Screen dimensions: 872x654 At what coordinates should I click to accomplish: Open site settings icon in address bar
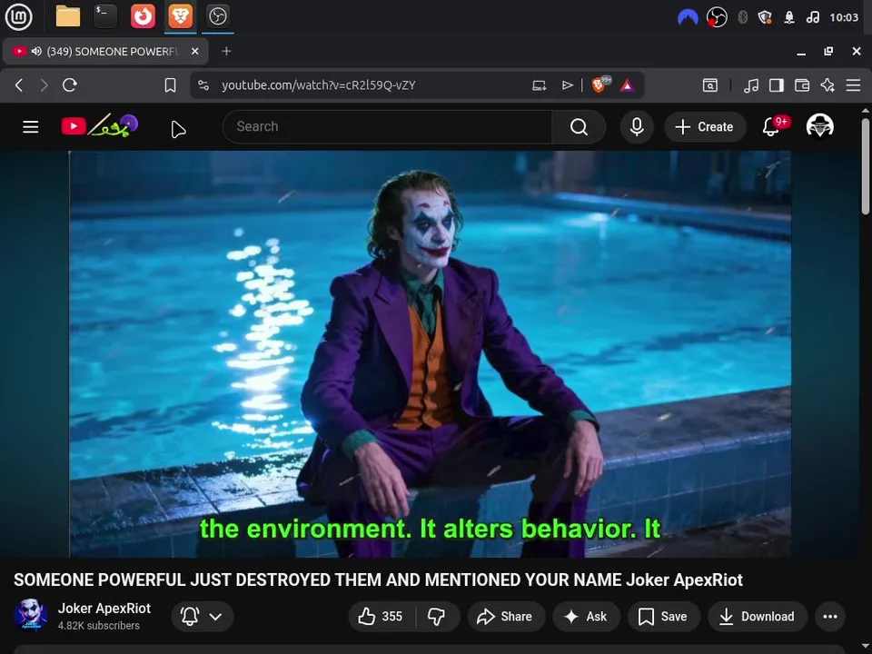click(x=203, y=85)
